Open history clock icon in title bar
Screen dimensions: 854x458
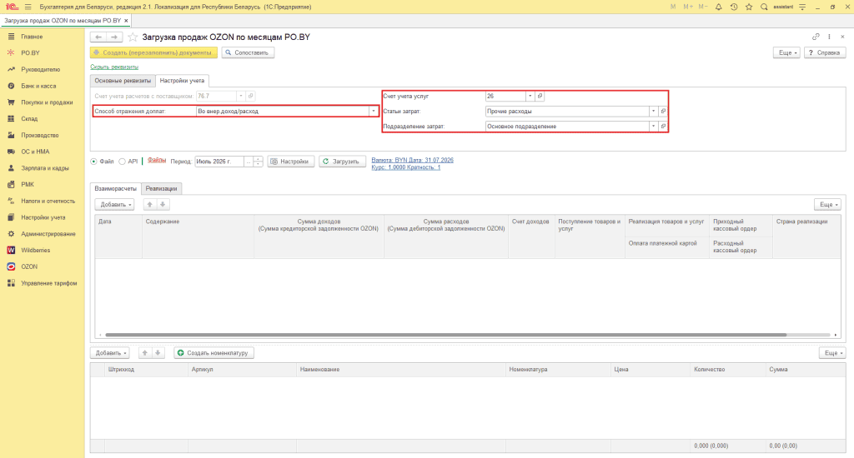[x=734, y=7]
